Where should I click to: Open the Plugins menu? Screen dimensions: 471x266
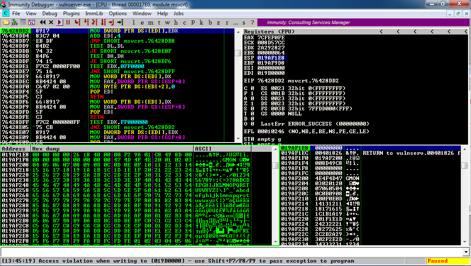[x=72, y=14]
